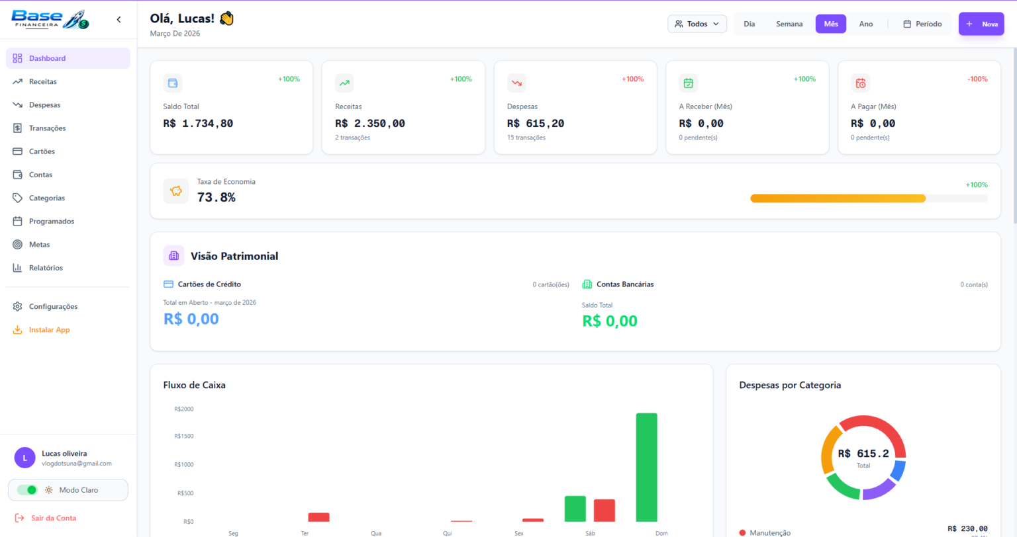Viewport: 1017px width, 537px height.
Task: Click the tall green Dom bar in chart
Action: click(x=646, y=467)
